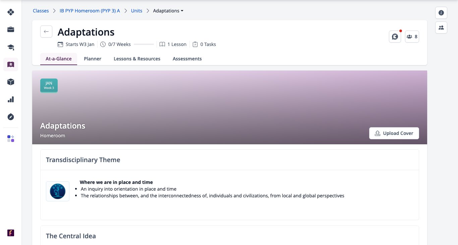Viewport: 458px width, 245px height.
Task: Switch to the Planner tab
Action: 93,59
